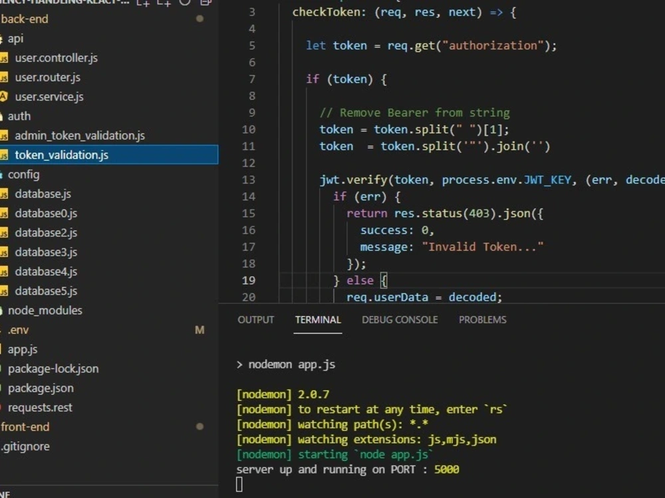The image size is (665, 498).
Task: Click the "Invalid Token..." message string
Action: (483, 247)
